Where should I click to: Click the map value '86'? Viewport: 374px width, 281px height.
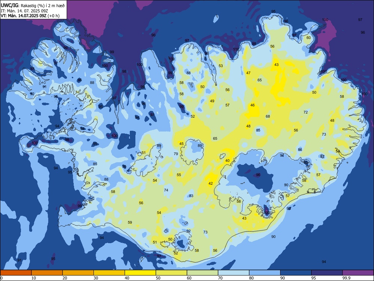pyautogui.click(x=300, y=150)
